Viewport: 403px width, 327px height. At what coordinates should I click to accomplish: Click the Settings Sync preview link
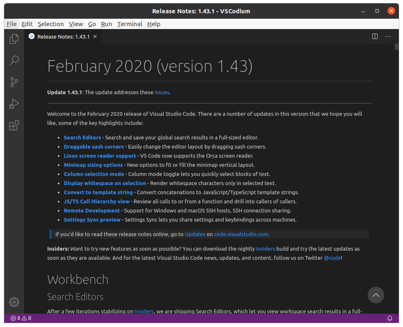pos(92,220)
